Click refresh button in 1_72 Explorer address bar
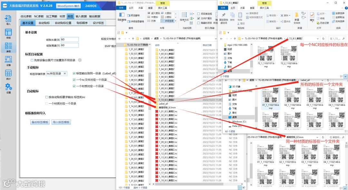 click(x=323, y=38)
